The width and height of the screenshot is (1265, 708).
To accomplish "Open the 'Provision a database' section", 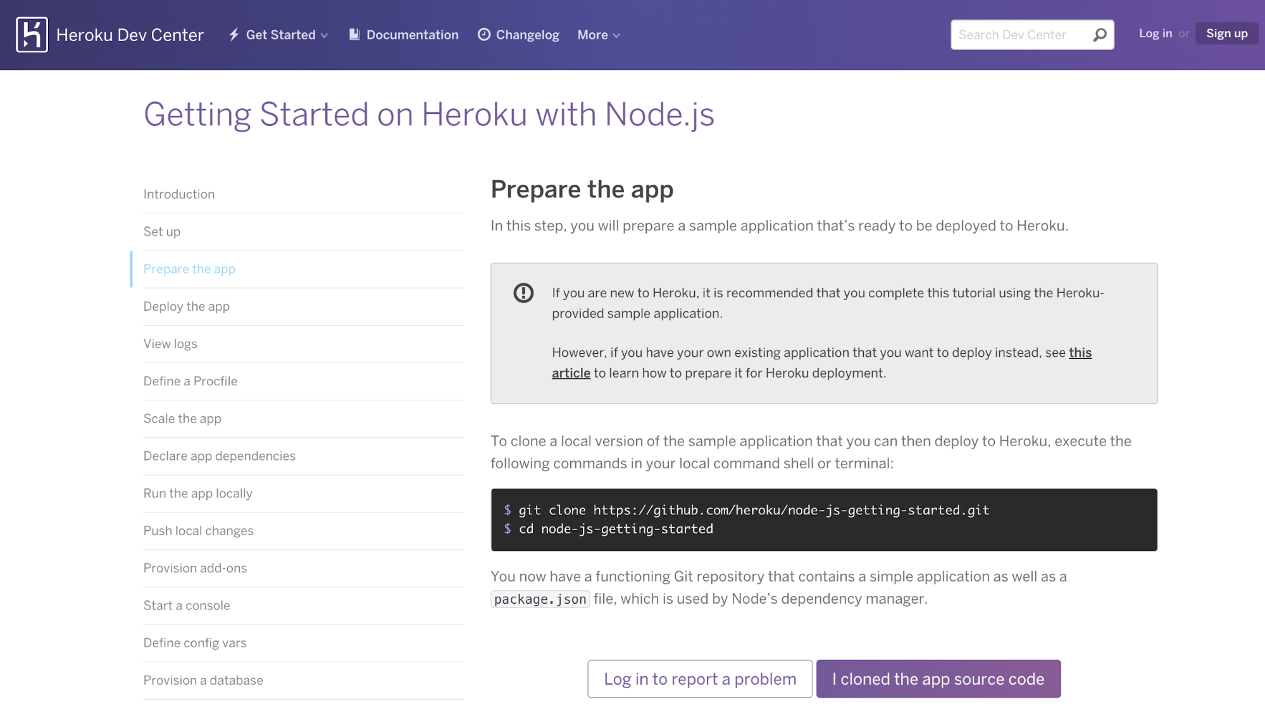I will click(203, 680).
